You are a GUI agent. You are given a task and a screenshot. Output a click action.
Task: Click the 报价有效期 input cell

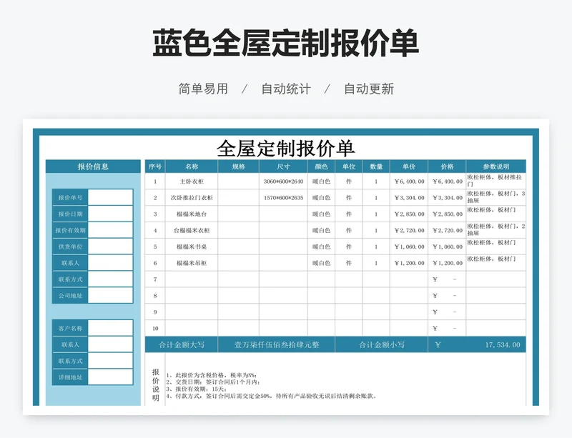coord(110,230)
